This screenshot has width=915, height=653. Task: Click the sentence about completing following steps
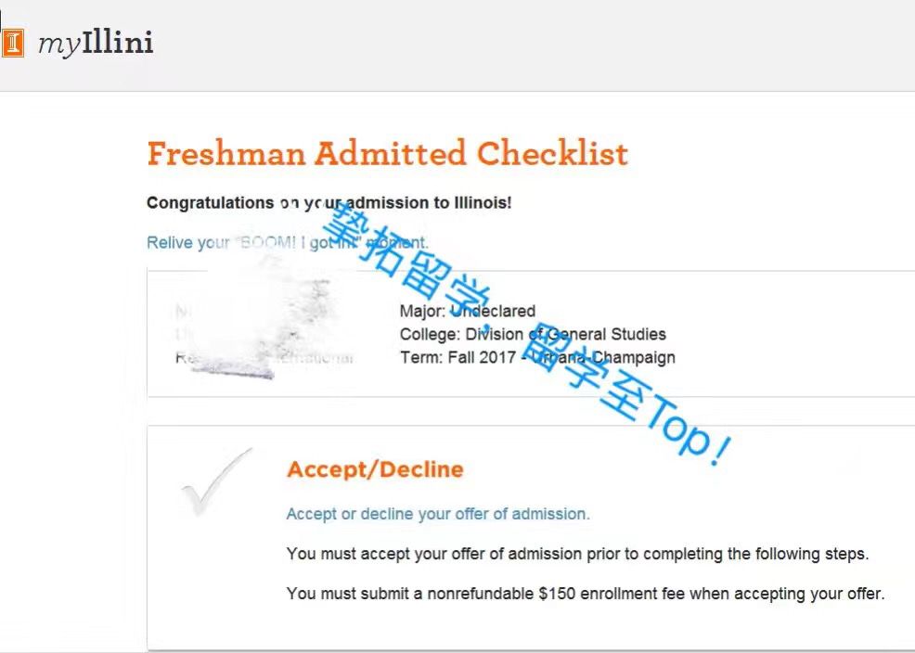tap(577, 555)
